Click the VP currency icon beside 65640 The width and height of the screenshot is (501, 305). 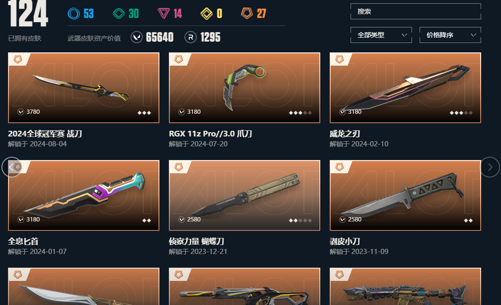(137, 37)
